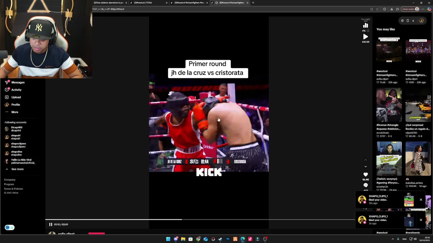Click the browser address bar
Image resolution: width=433 pixels, height=243 pixels.
[230, 9]
